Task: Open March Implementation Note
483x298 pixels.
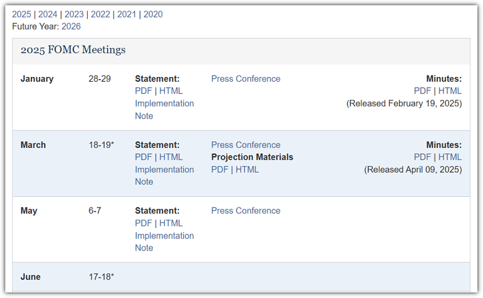Action: point(164,170)
